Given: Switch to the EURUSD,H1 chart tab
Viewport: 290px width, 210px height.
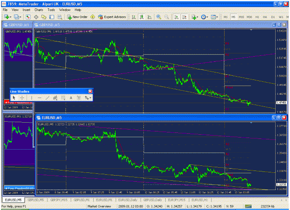Looking at the screenshot, I should pos(200,200).
